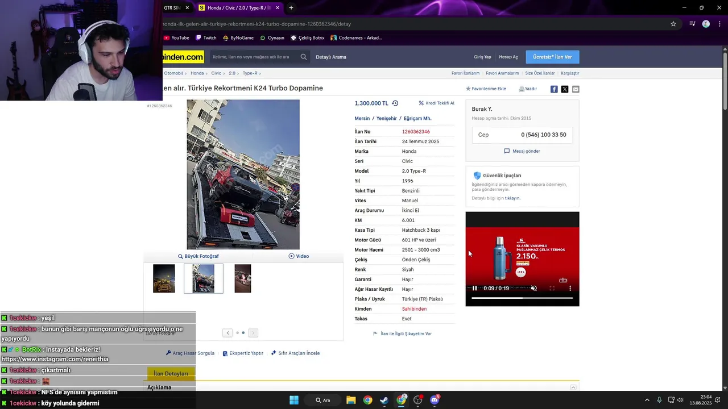Open 2.0 breadcrumb dropdown
728x409 pixels.
click(x=233, y=73)
